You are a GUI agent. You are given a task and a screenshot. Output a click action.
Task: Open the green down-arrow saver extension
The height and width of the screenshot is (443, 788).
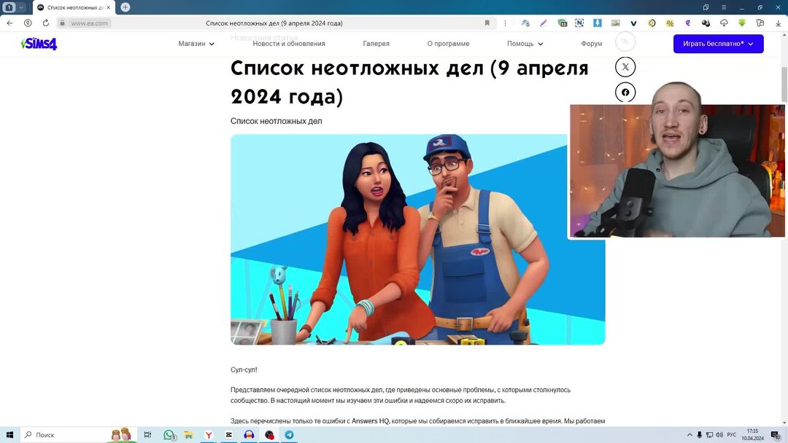(x=742, y=23)
